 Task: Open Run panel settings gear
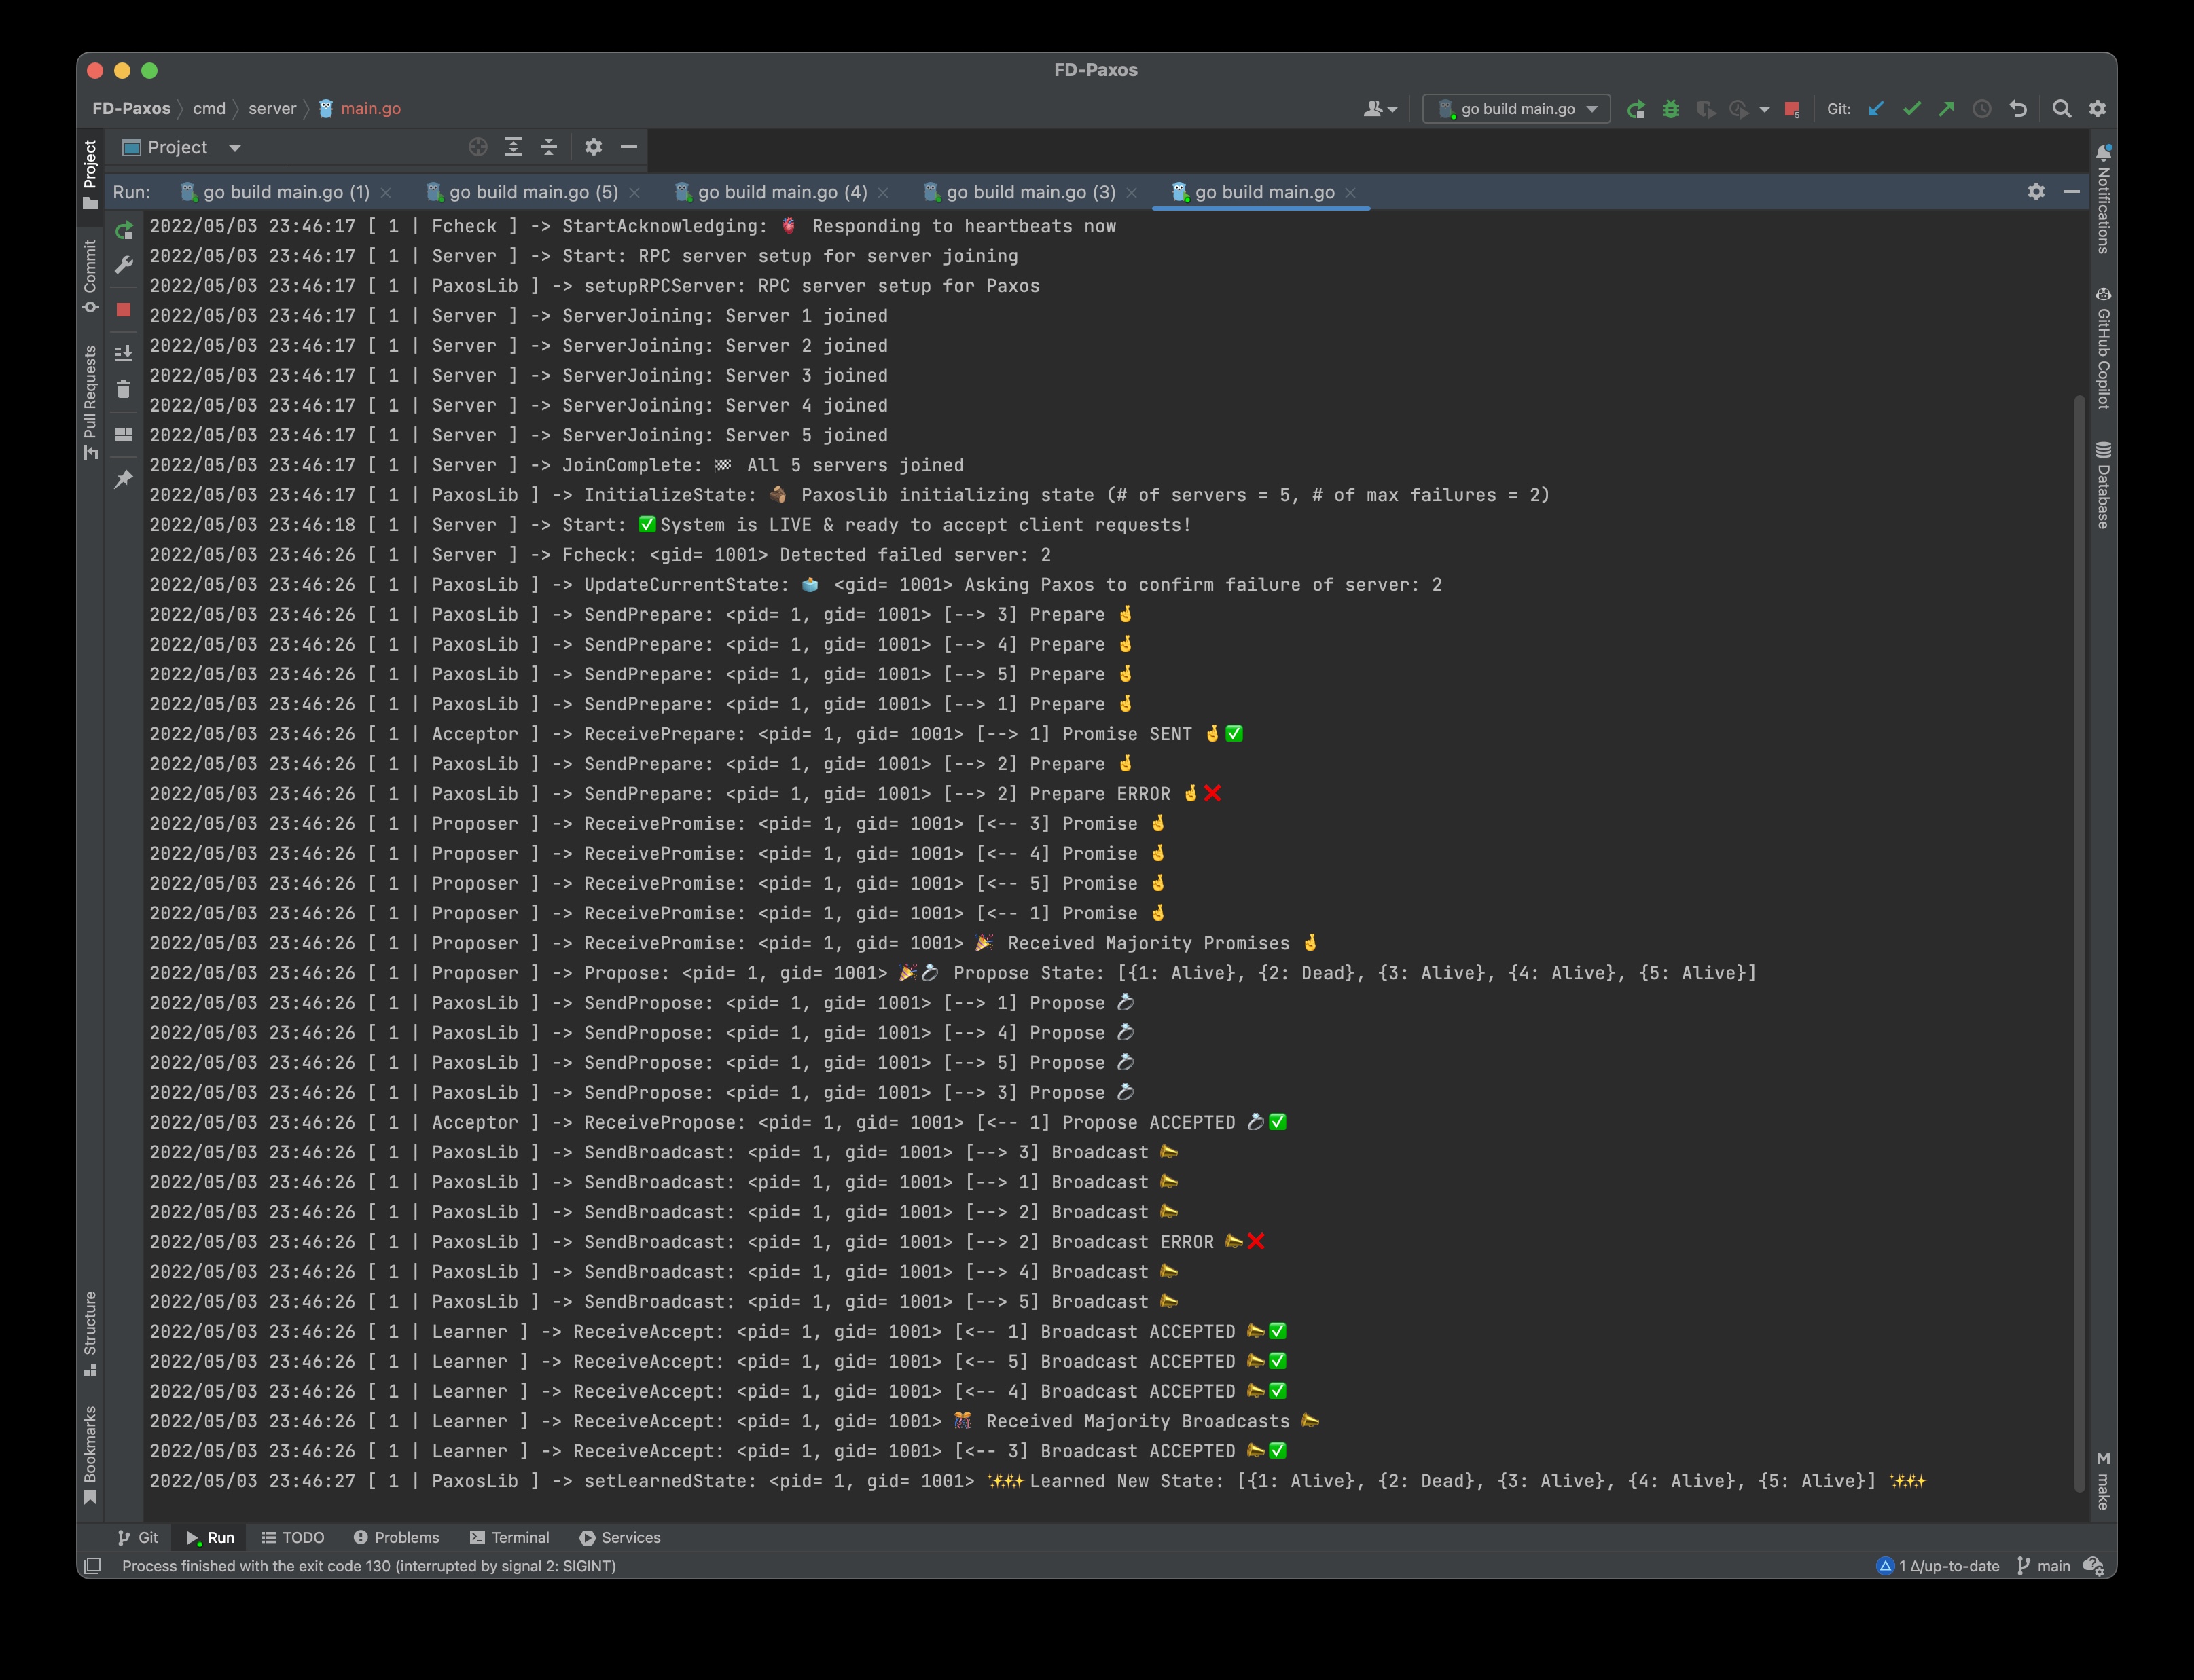pos(2036,191)
